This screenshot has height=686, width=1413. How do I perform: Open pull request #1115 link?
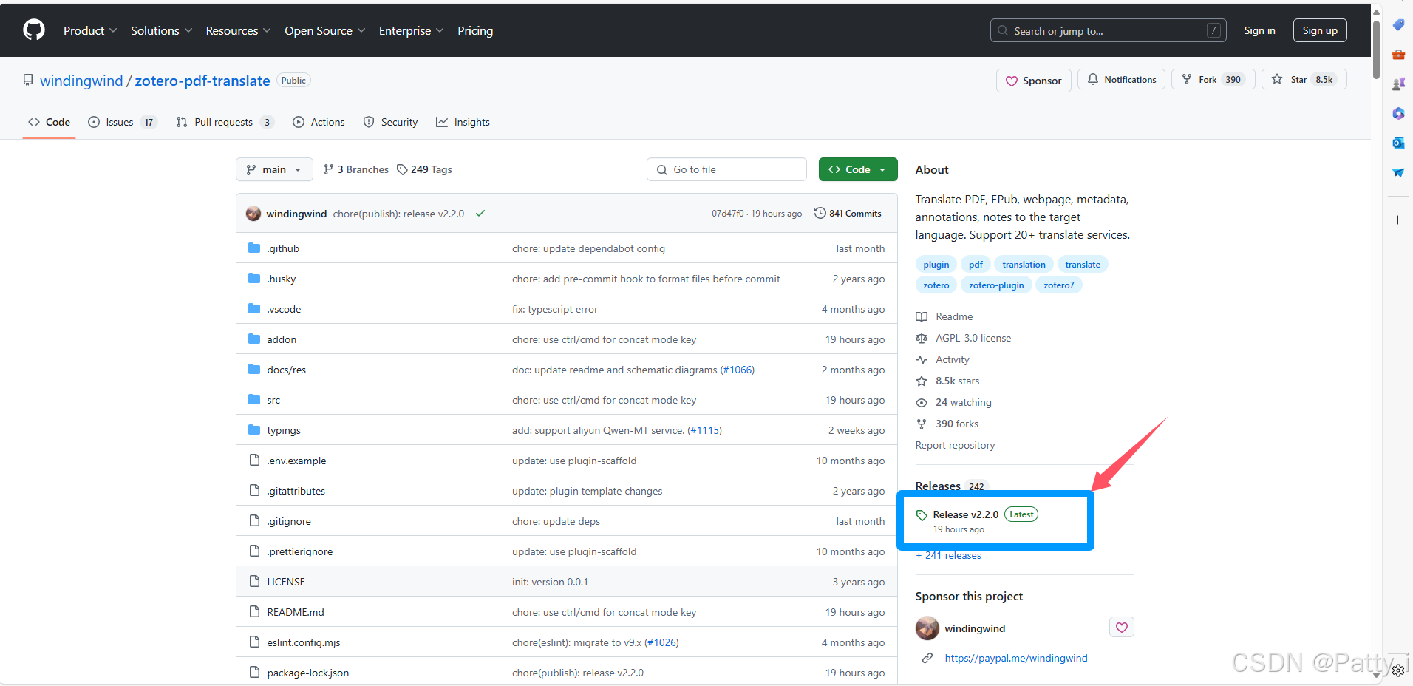point(705,430)
